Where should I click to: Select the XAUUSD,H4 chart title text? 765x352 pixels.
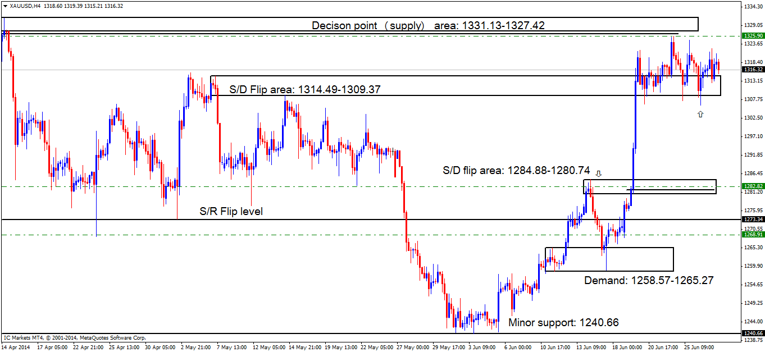24,6
